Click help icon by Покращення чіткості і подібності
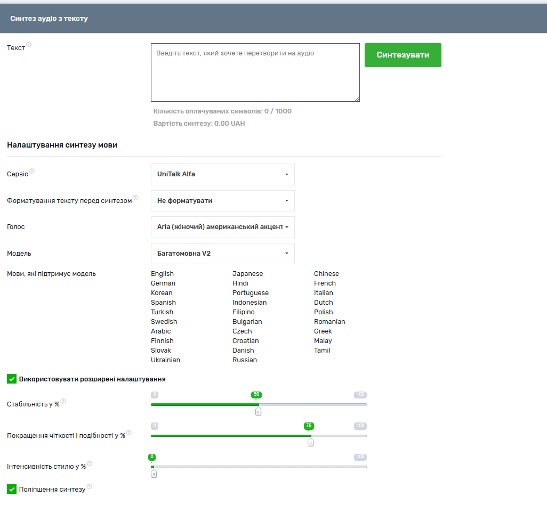Image resolution: width=547 pixels, height=505 pixels. pyautogui.click(x=128, y=433)
